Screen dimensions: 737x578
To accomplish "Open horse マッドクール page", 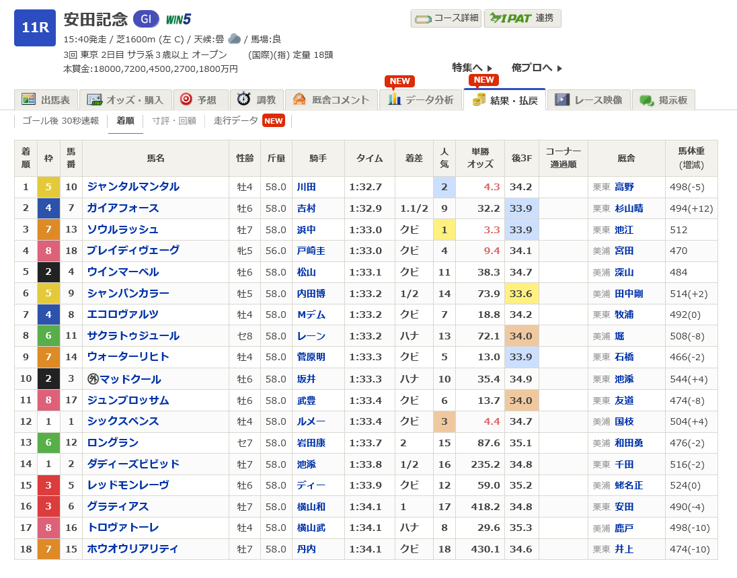I will point(130,379).
